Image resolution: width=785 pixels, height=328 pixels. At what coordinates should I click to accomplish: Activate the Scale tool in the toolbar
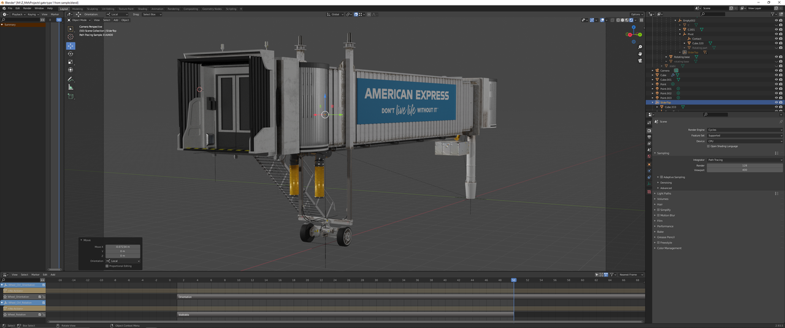pyautogui.click(x=71, y=62)
